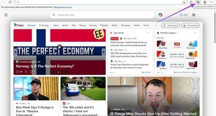Screen dimensions: 216x116
Task: Click in the Search the web field
Action: pyautogui.click(x=102, y=15)
